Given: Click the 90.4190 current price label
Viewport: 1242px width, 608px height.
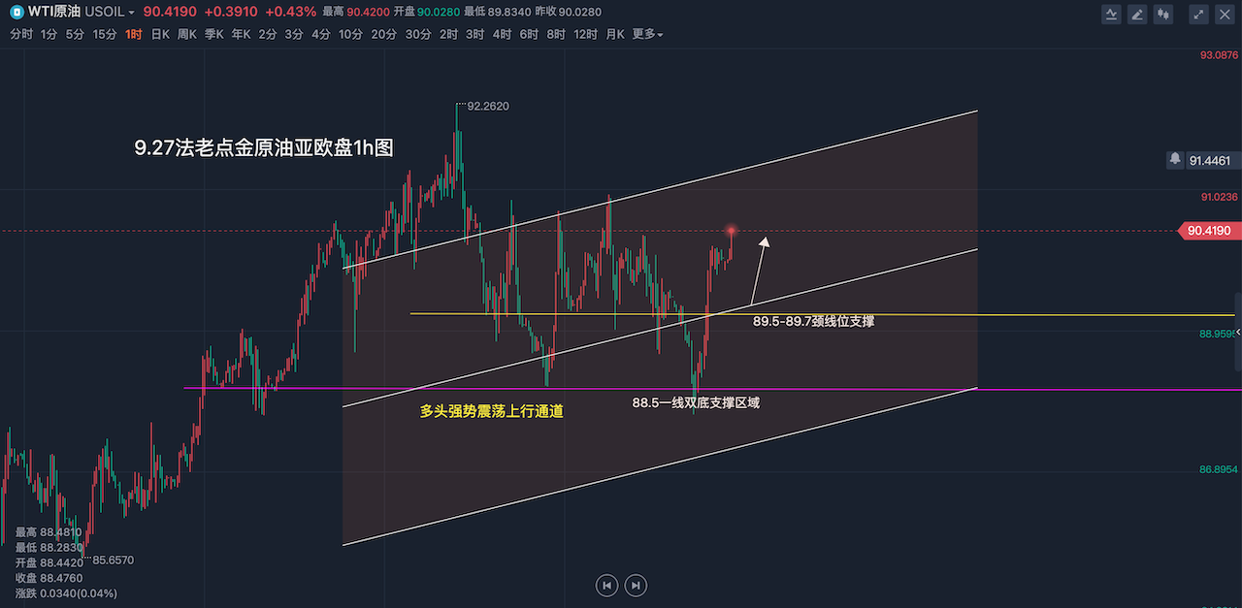Looking at the screenshot, I should point(1208,231).
